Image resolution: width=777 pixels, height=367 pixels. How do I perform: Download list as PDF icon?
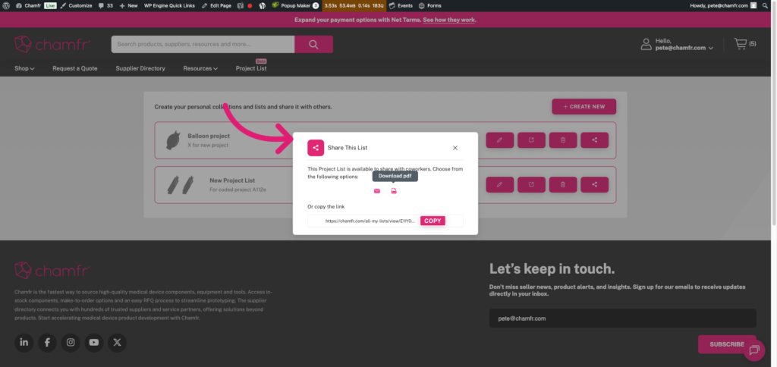[x=394, y=191]
